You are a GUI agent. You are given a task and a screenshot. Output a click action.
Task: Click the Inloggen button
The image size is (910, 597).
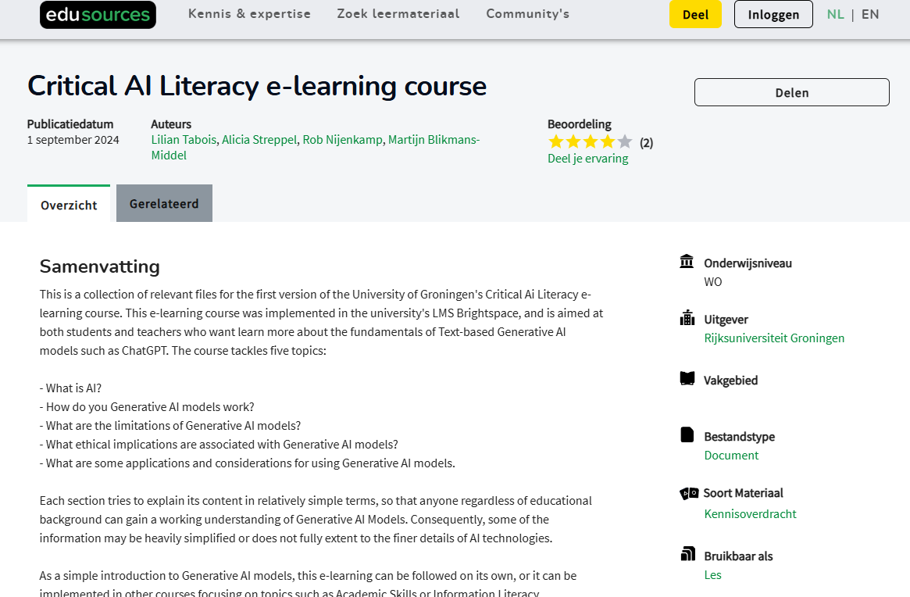click(x=773, y=15)
